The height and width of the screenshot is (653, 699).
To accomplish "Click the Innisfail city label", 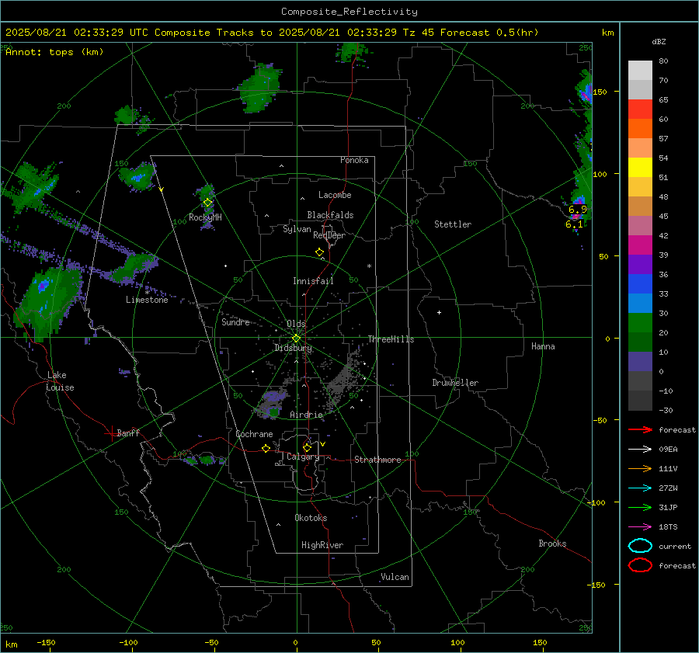I will point(313,281).
